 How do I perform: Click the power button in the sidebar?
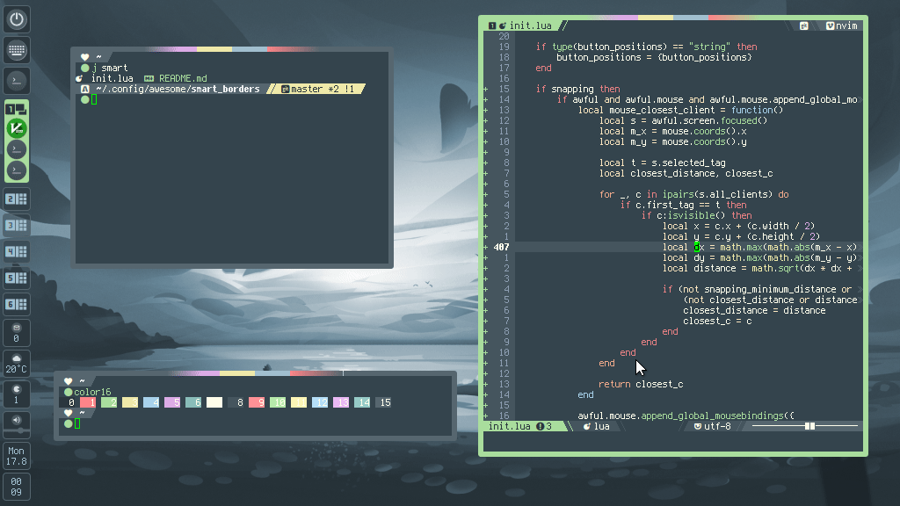click(17, 19)
